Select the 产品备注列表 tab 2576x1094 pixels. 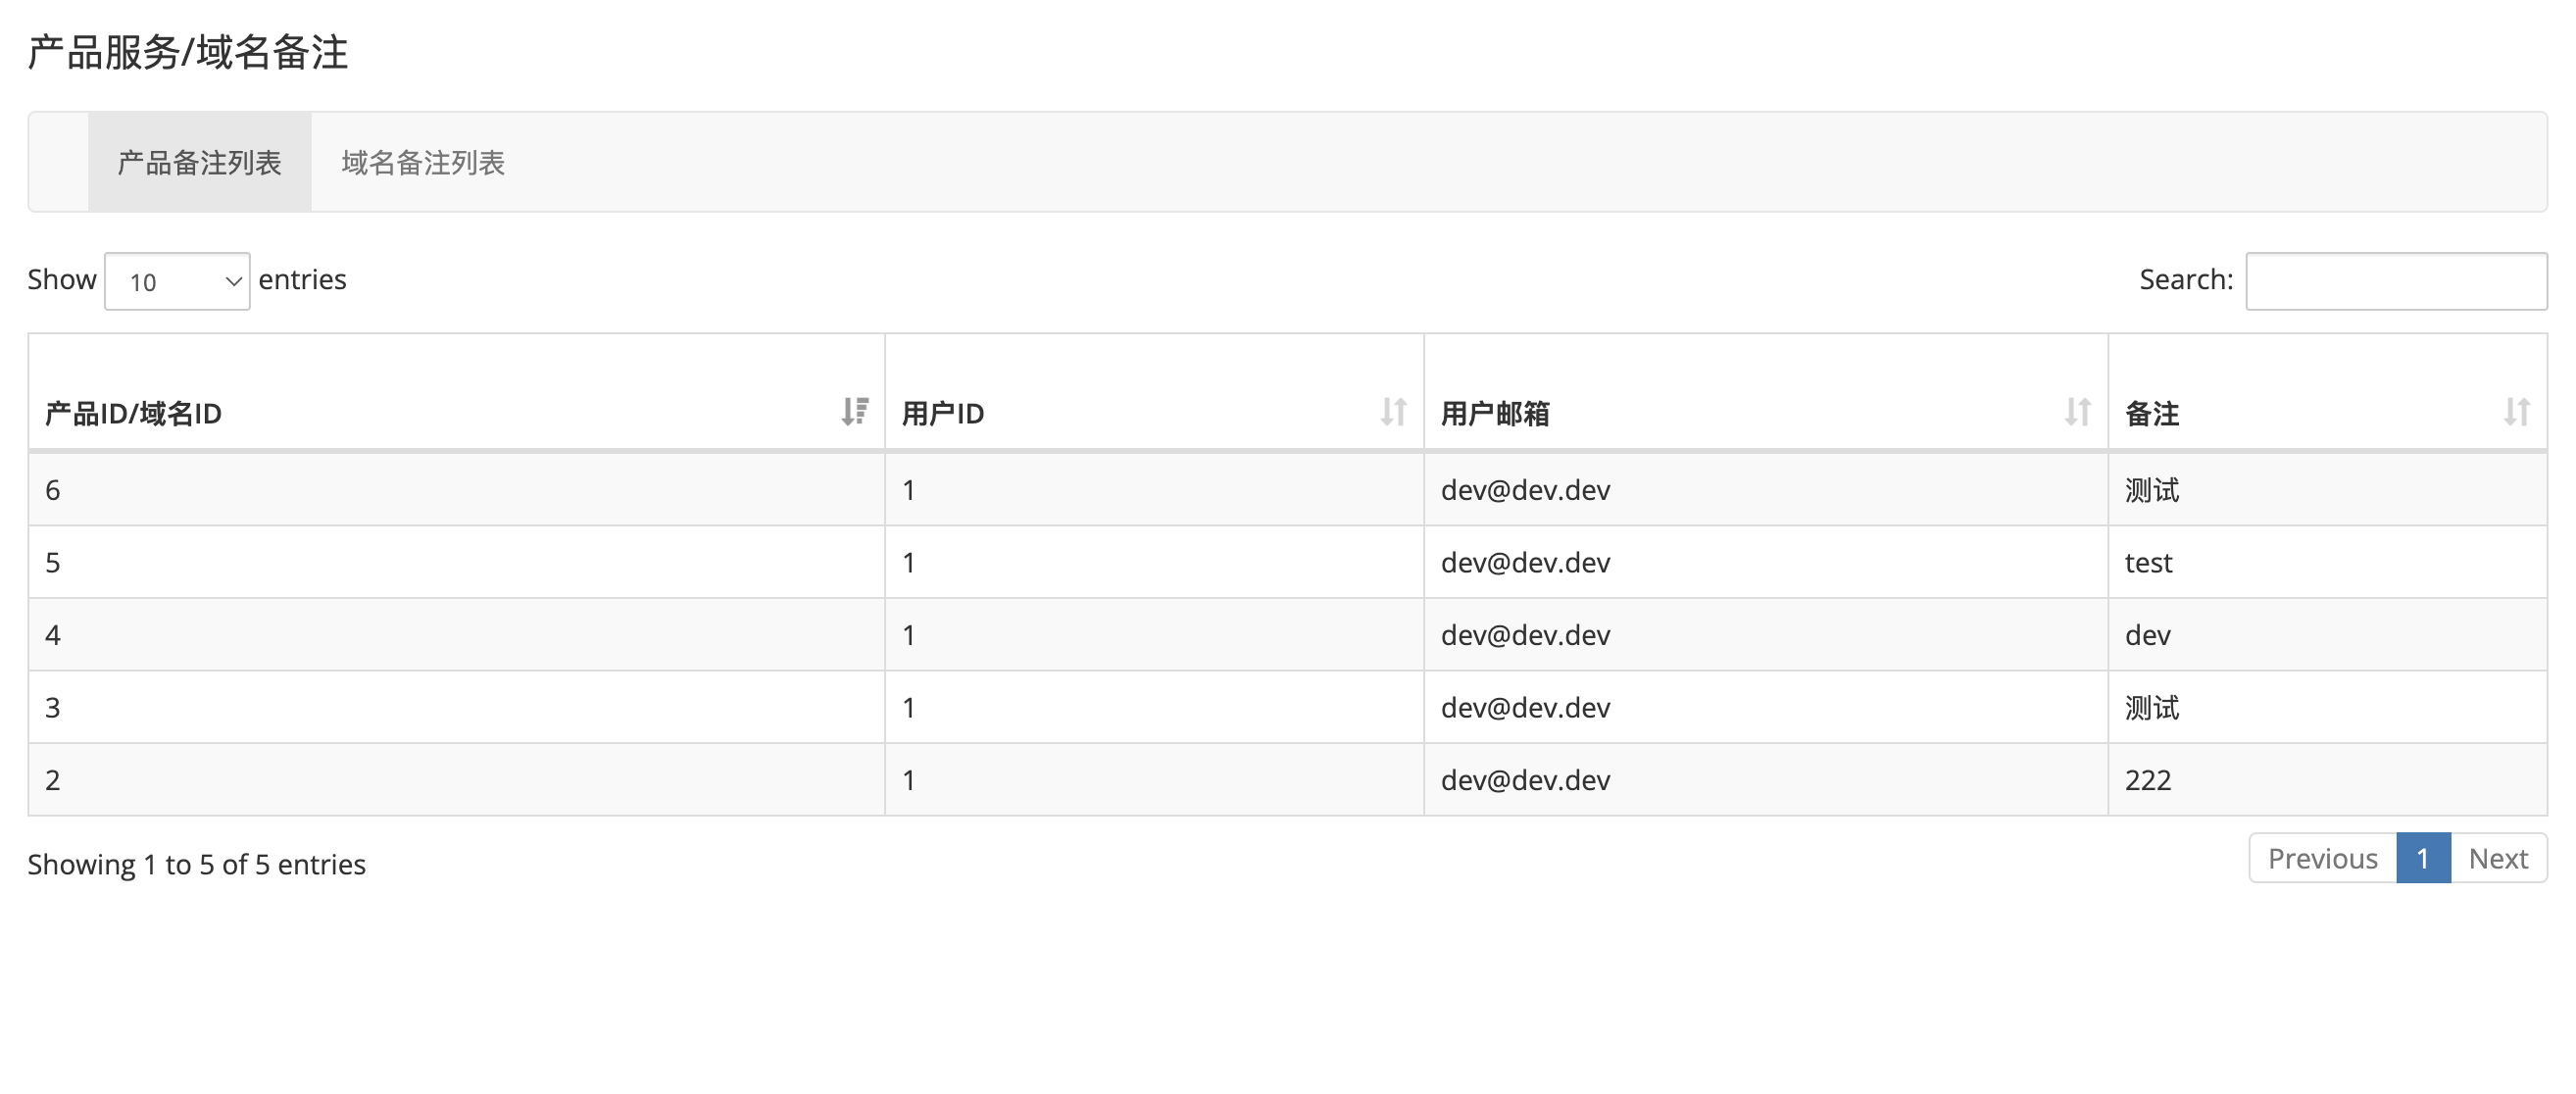[198, 162]
